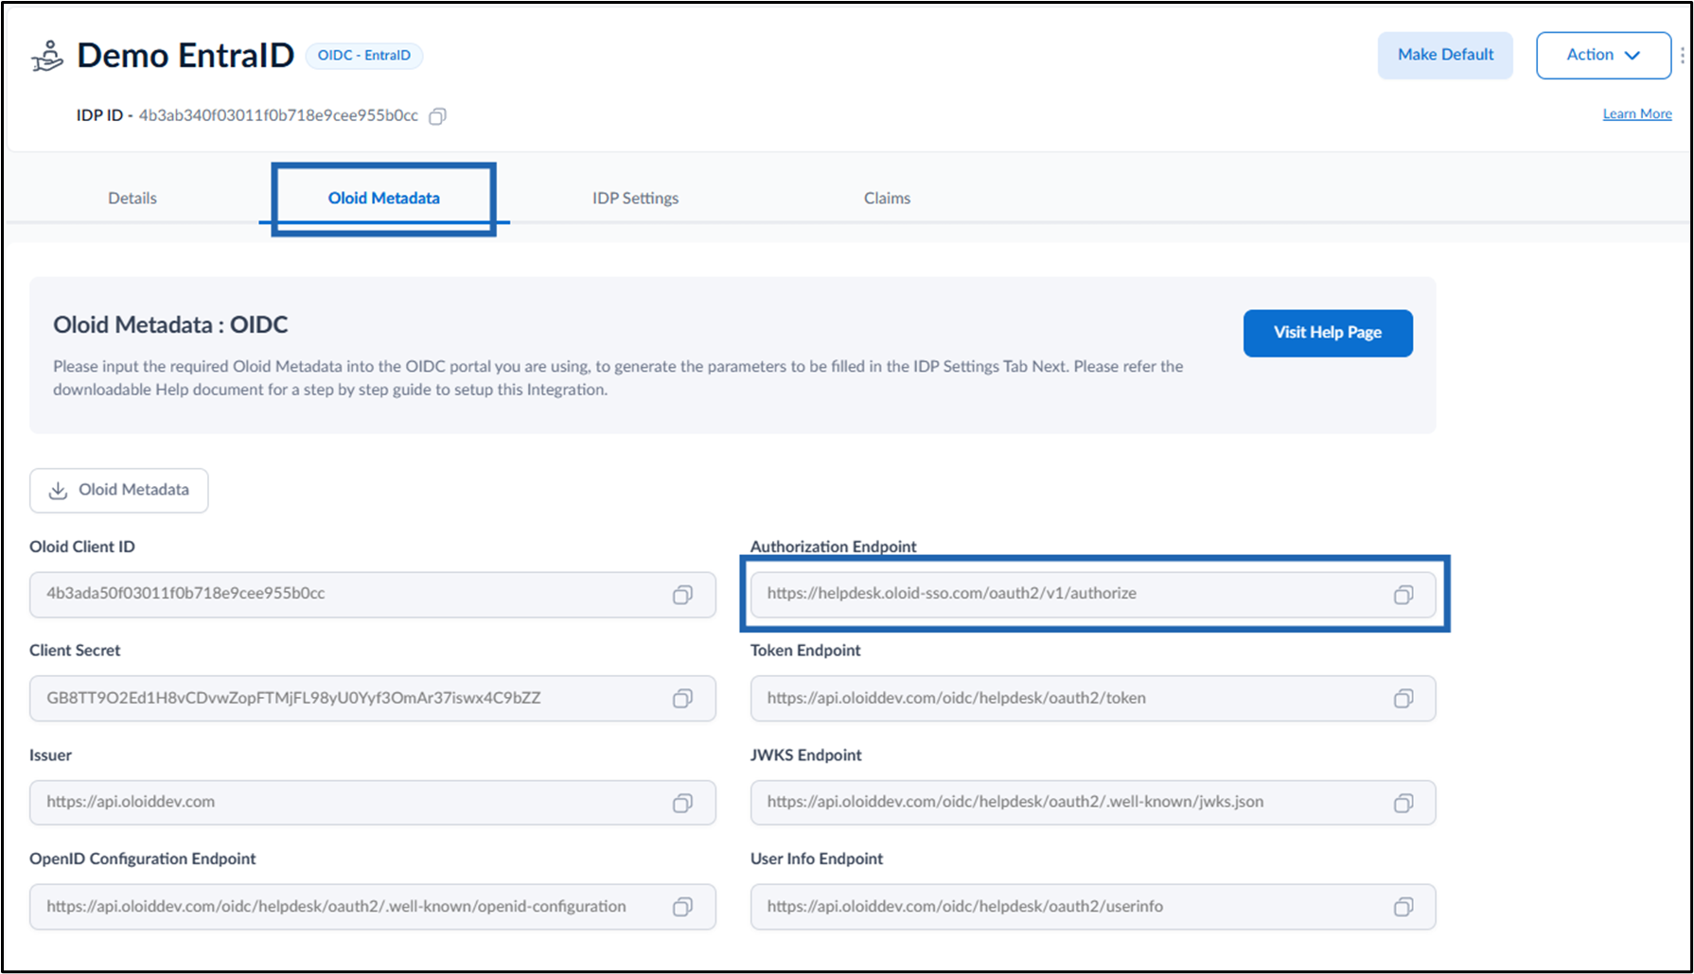Copy the OpenID Configuration Endpoint URL
Viewport: 1694px width, 974px height.
682,907
